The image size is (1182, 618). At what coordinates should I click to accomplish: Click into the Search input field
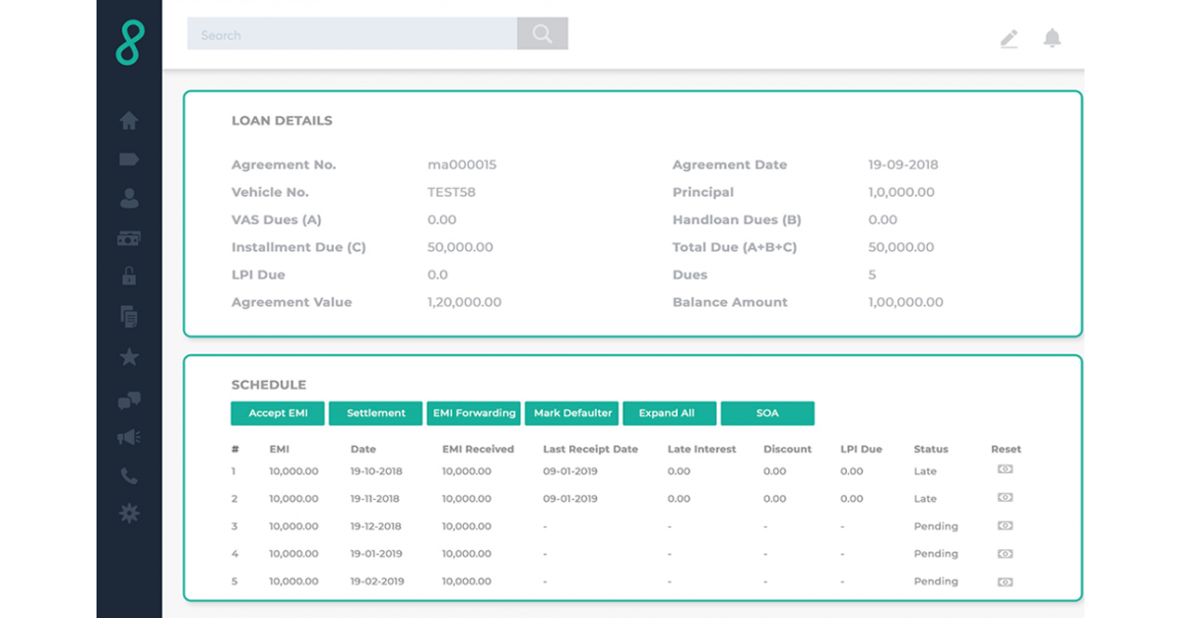pos(352,35)
